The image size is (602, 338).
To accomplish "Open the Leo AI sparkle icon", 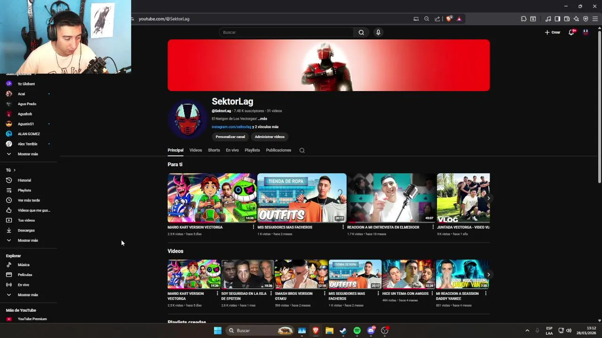I will [x=576, y=19].
